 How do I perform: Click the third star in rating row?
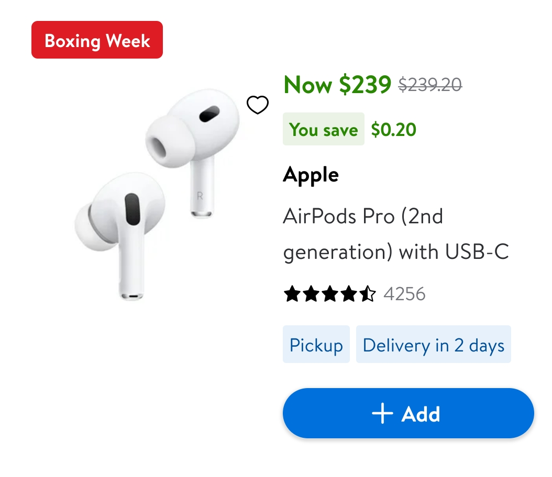pyautogui.click(x=330, y=294)
